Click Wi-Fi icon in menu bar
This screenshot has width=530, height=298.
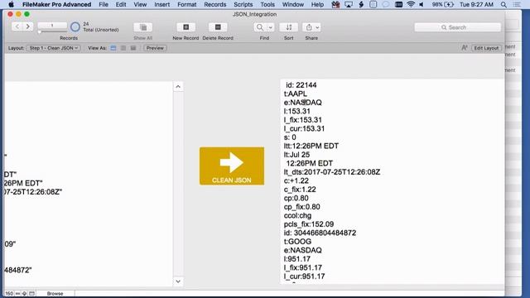[x=411, y=4]
